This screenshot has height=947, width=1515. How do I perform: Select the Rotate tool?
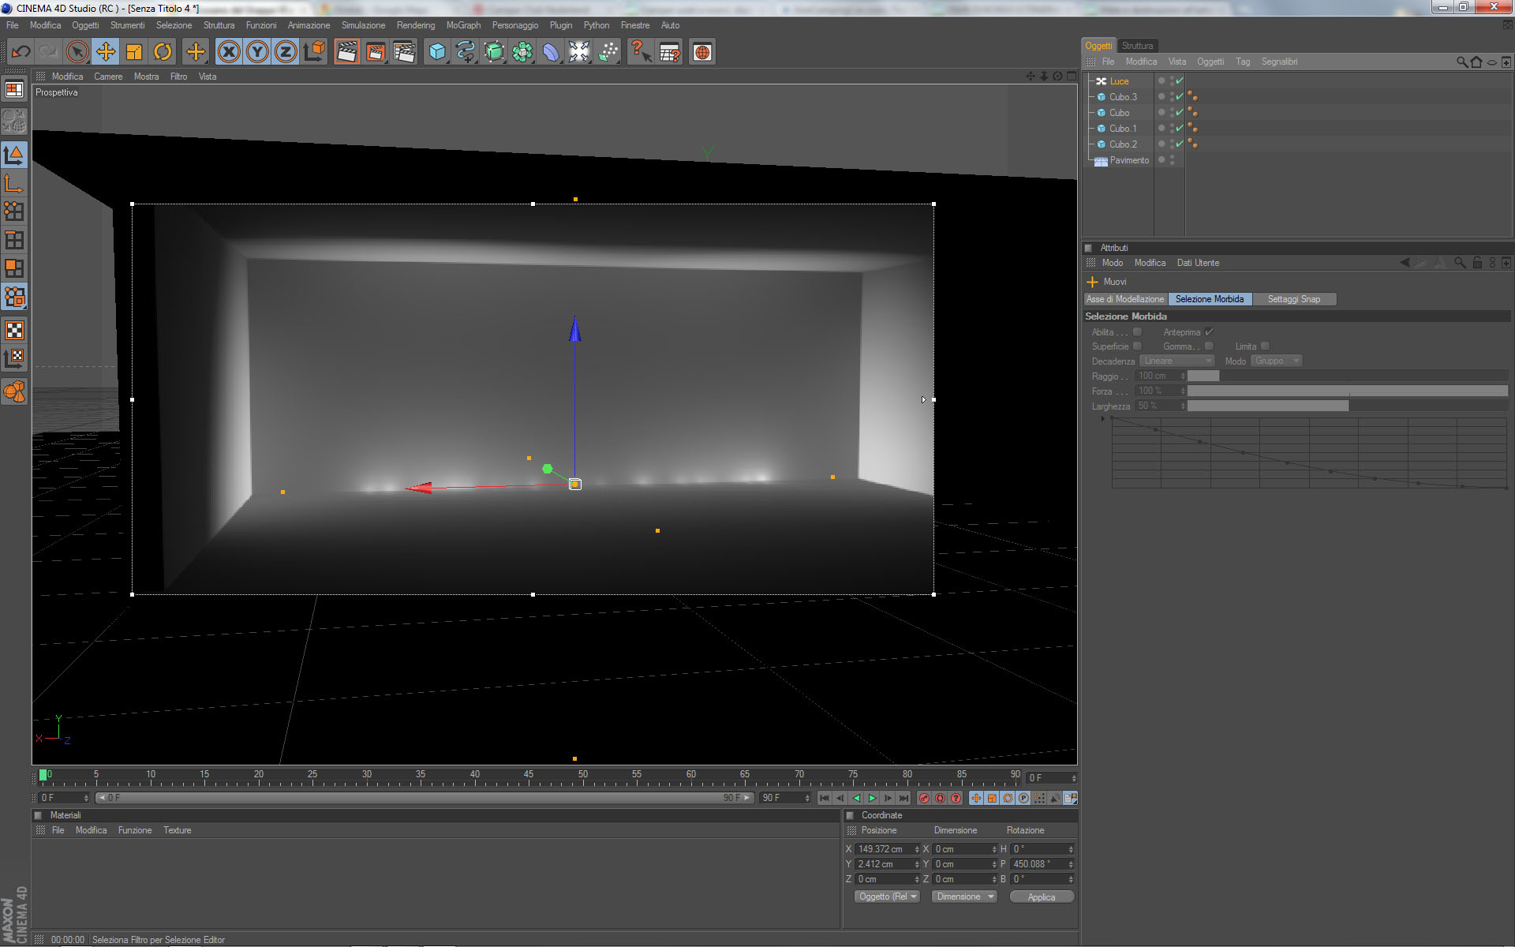tap(163, 52)
